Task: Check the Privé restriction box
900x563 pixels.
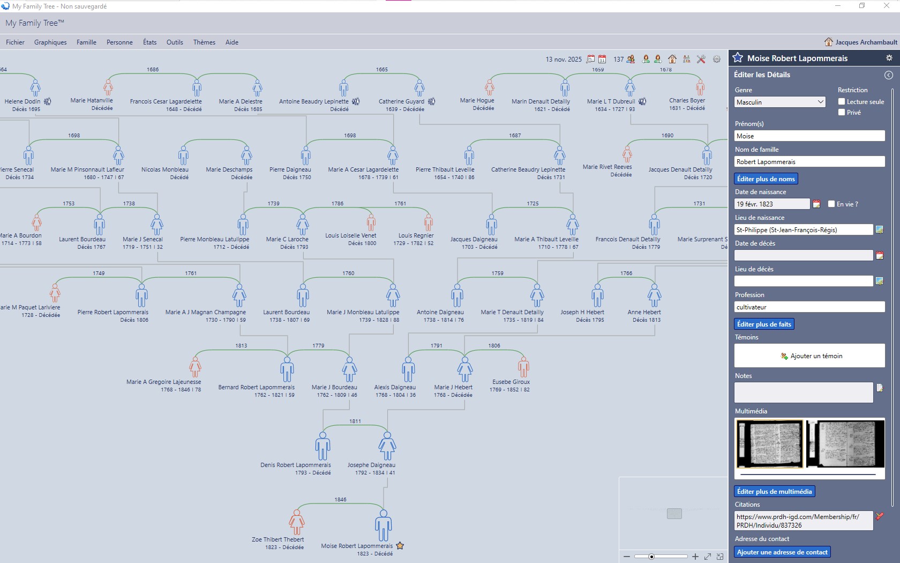Action: pyautogui.click(x=842, y=112)
